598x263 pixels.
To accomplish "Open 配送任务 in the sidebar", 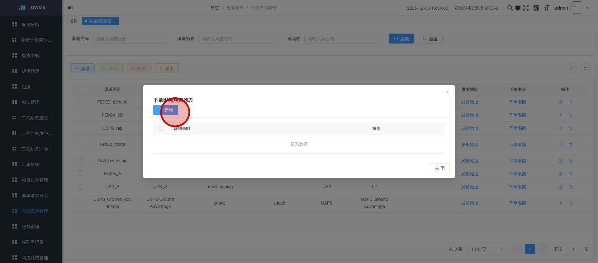I will [x=31, y=25].
